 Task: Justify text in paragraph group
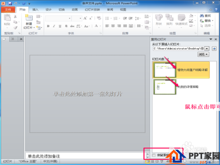125,26
